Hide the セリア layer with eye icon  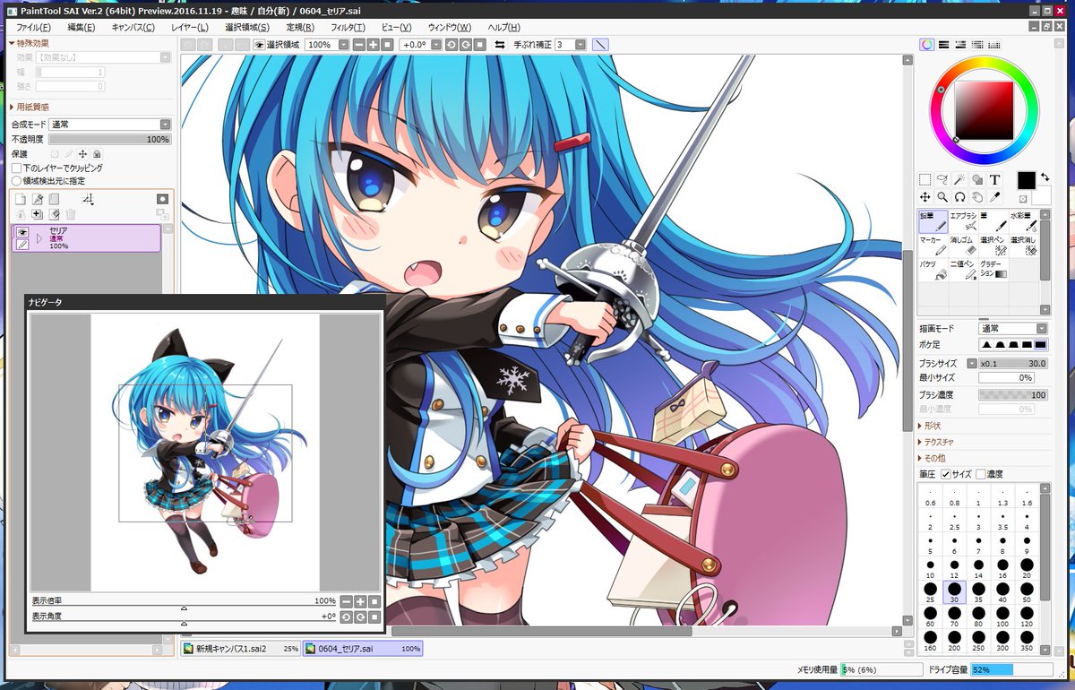click(22, 232)
